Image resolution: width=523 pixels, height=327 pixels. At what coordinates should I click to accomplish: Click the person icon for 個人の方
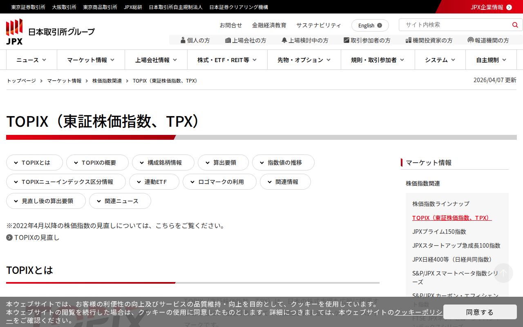point(183,40)
